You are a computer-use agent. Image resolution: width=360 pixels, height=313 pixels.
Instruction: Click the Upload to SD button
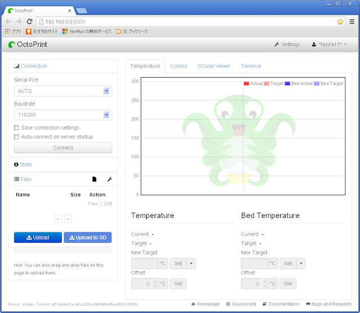88,238
